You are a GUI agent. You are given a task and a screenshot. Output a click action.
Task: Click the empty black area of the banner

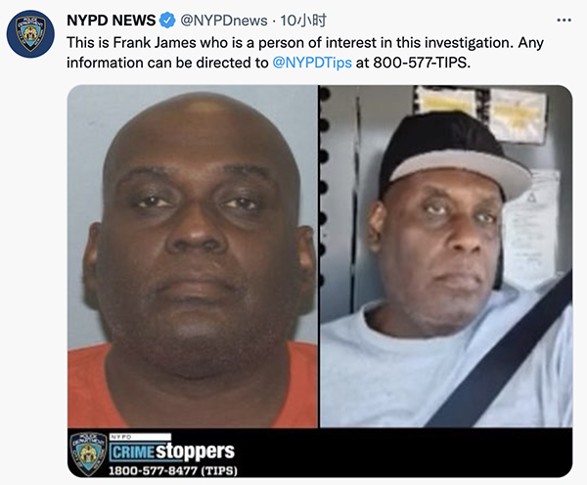point(404,453)
